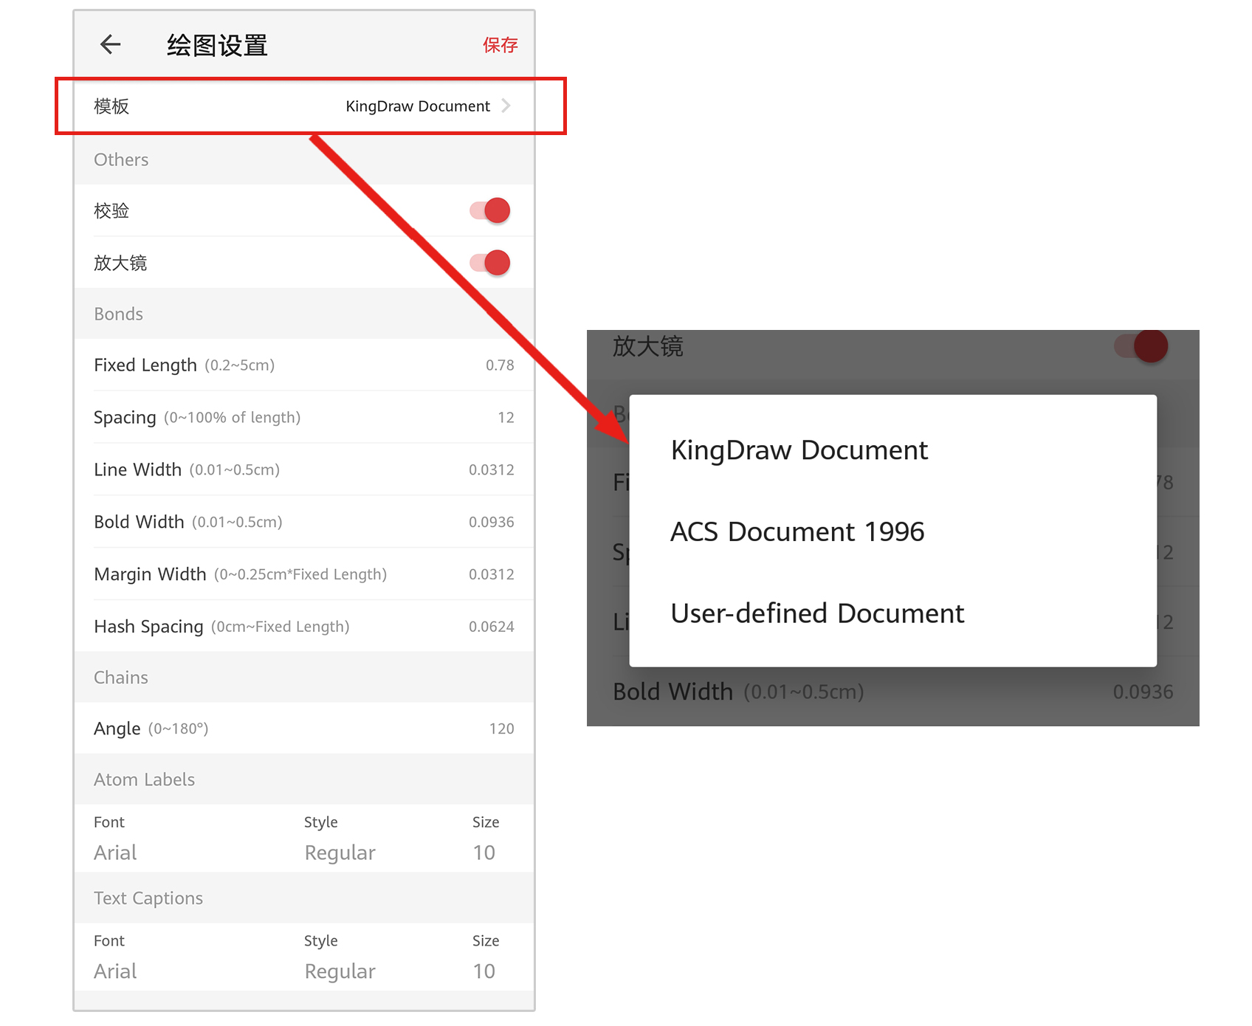Toggle the dimmed 放大镜 switch behind the popup
This screenshot has height=1026, width=1252.
click(x=1141, y=345)
